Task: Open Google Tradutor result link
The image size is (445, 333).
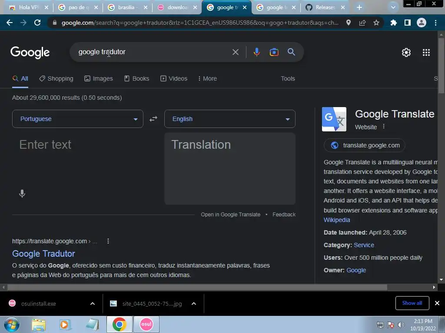Action: 43,254
